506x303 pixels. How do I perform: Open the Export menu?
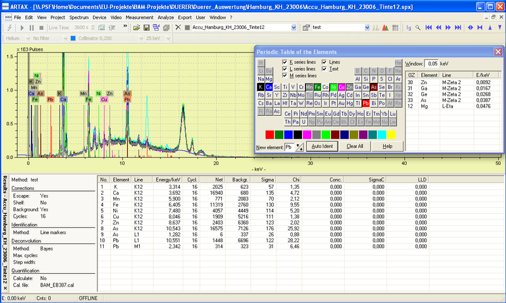185,18
